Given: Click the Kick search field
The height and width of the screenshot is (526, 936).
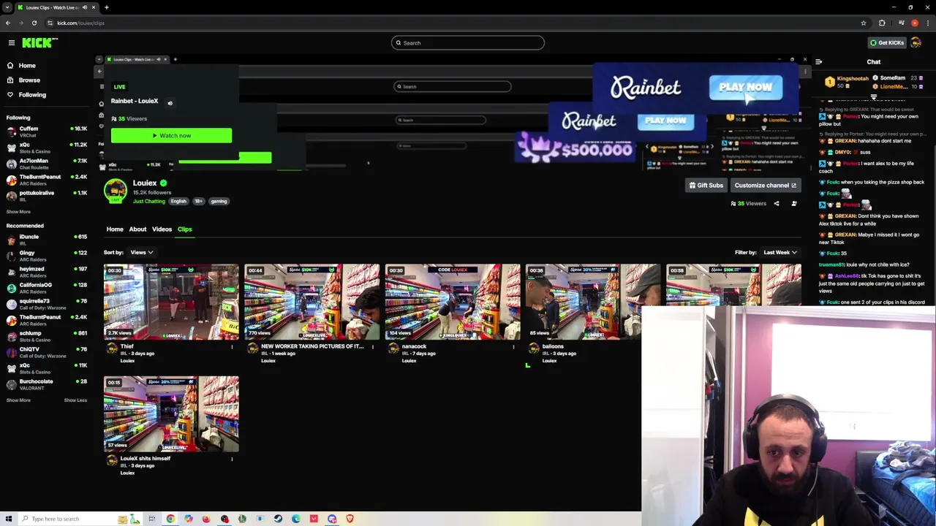Looking at the screenshot, I should 468,43.
